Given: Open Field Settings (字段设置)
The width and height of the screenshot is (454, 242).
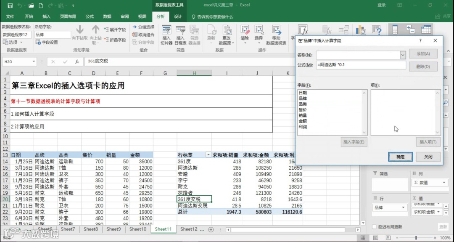Looking at the screenshot, I should (x=47, y=43).
